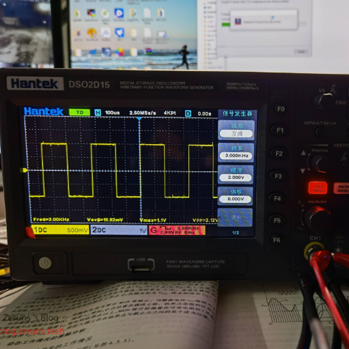
Task: Click the F6 softkey
Action: tap(277, 240)
